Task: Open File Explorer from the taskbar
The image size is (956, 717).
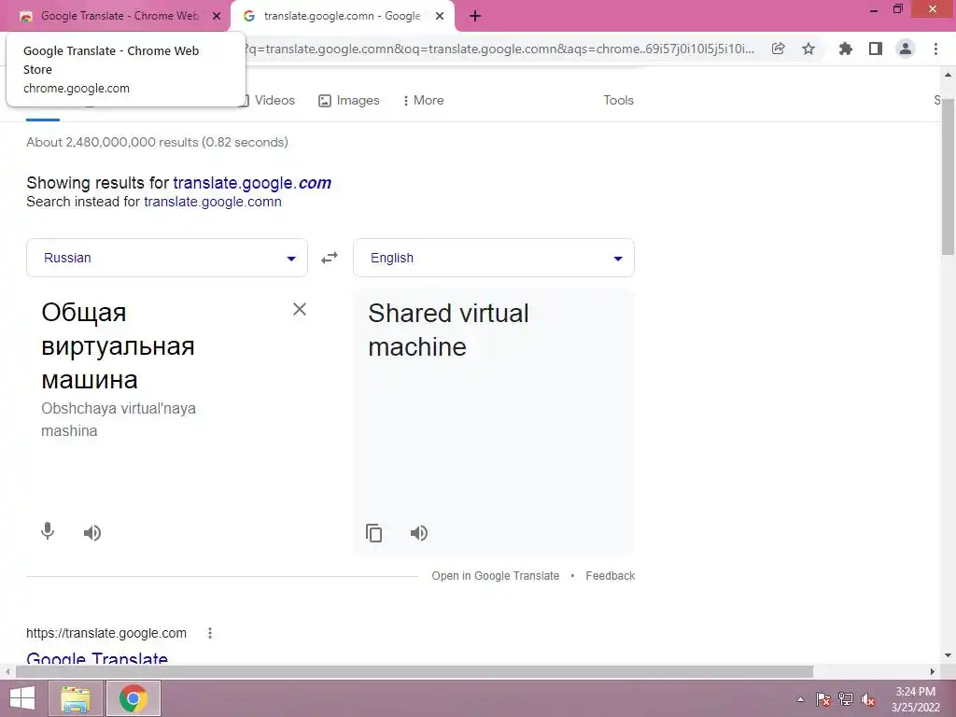Action: (x=76, y=698)
